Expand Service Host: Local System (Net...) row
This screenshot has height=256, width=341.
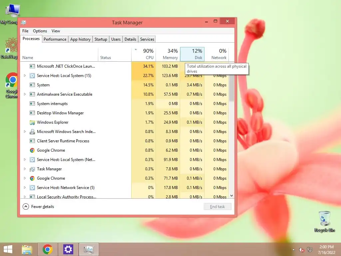[x=25, y=160]
